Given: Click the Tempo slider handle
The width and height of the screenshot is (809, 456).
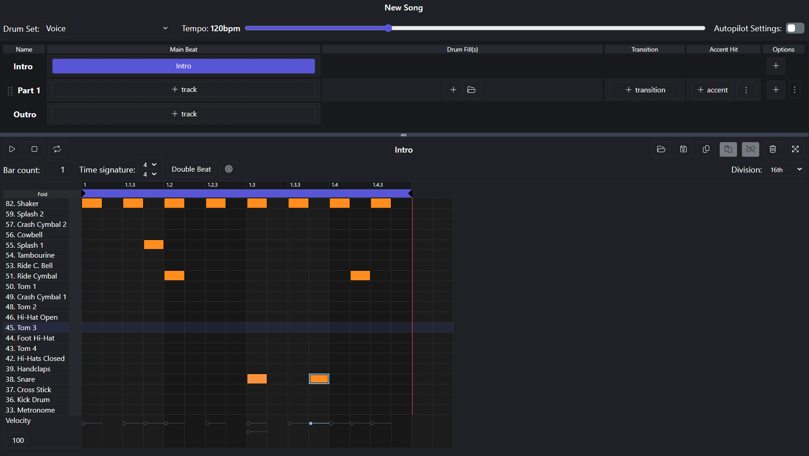Looking at the screenshot, I should pyautogui.click(x=388, y=28).
